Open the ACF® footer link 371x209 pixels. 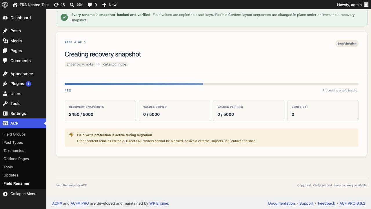57,203
